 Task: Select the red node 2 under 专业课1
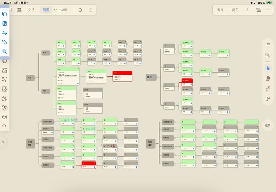point(89,165)
